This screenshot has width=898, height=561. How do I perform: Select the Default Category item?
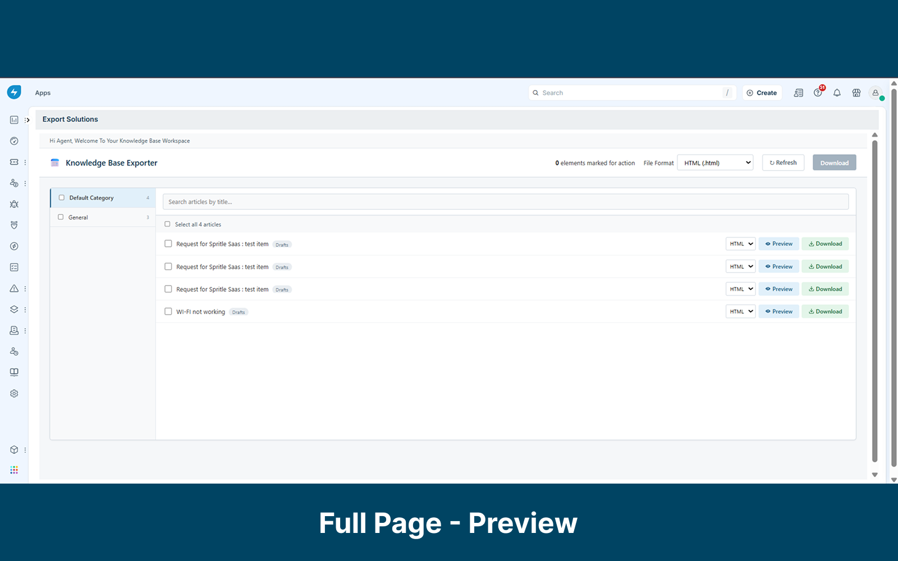pyautogui.click(x=103, y=197)
